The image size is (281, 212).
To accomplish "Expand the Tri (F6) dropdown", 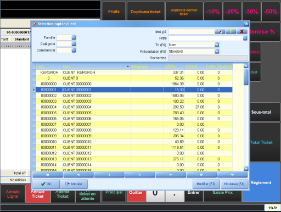I will [217, 44].
